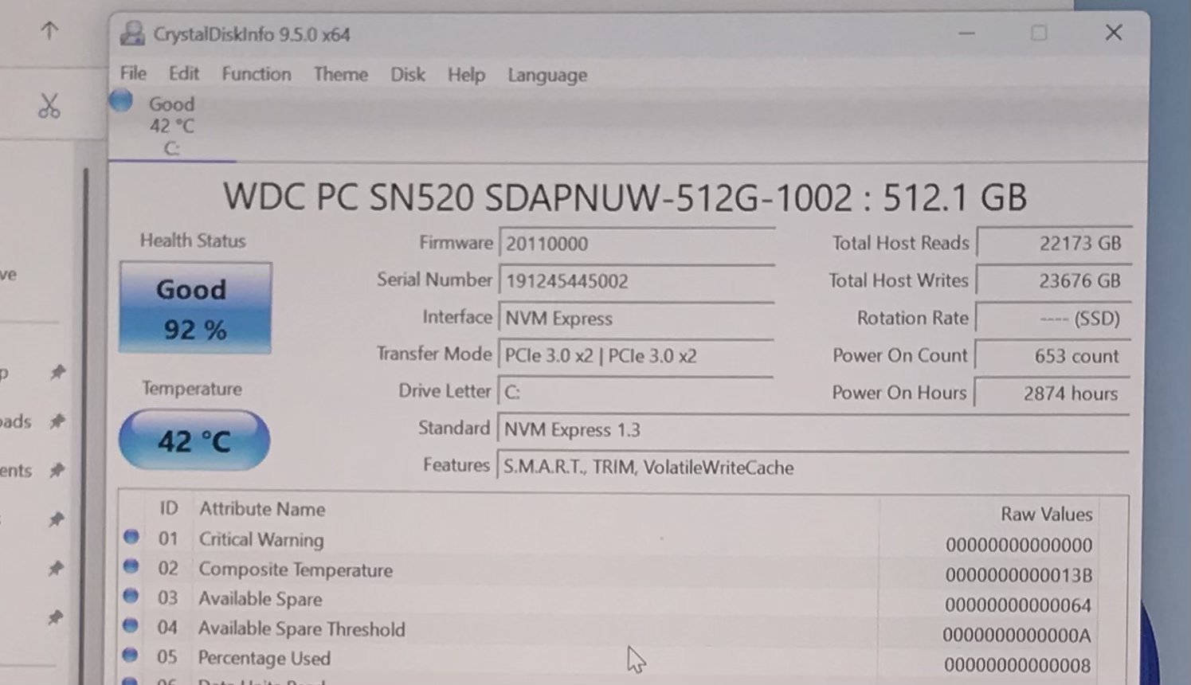Click Power On Hours value 2874 hours
1191x685 pixels.
click(x=1052, y=393)
